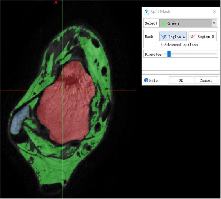Viewport: 221px width, 199px height.
Task: Activate the Region A marking brush
Action: coord(173,37)
